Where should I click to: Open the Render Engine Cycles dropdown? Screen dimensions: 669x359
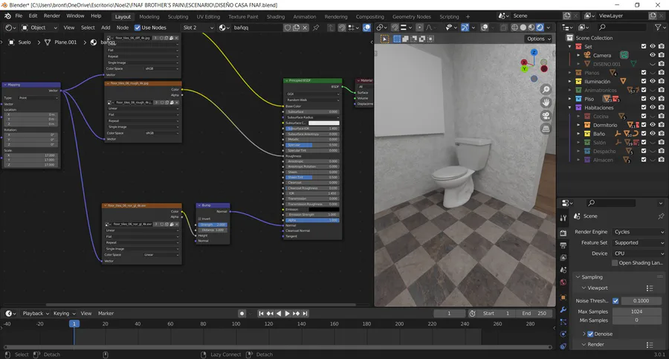coord(639,232)
